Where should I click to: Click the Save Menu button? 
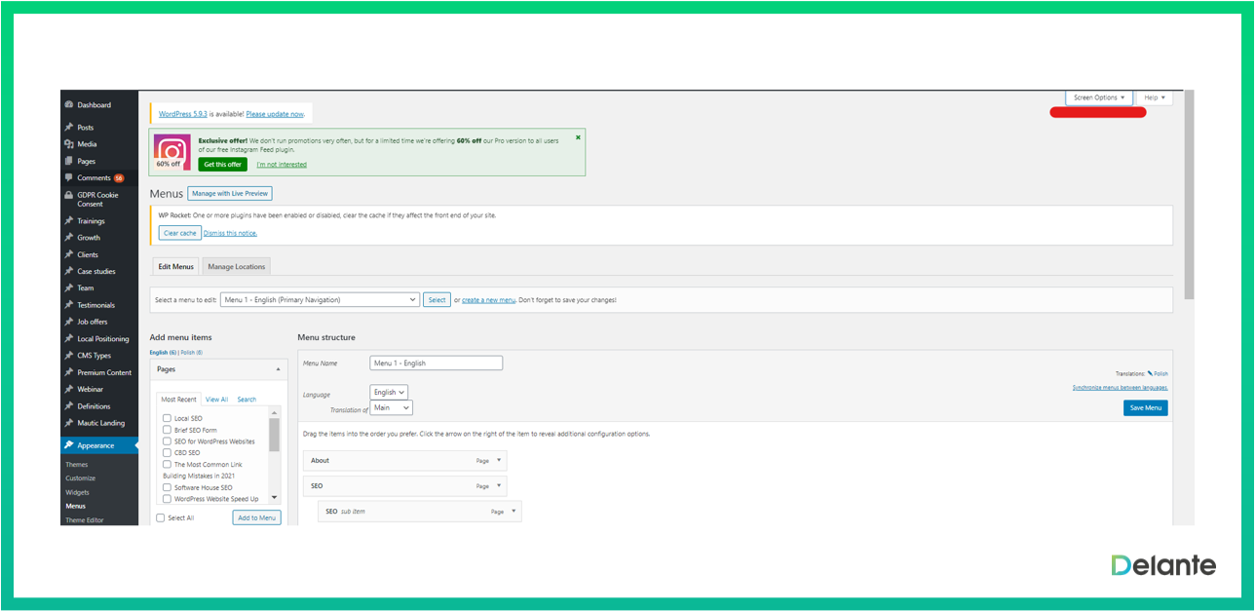point(1145,408)
